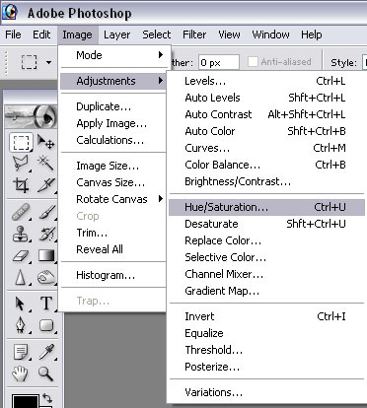Choose Threshold adjustment
The width and height of the screenshot is (367, 408).
click(266, 350)
